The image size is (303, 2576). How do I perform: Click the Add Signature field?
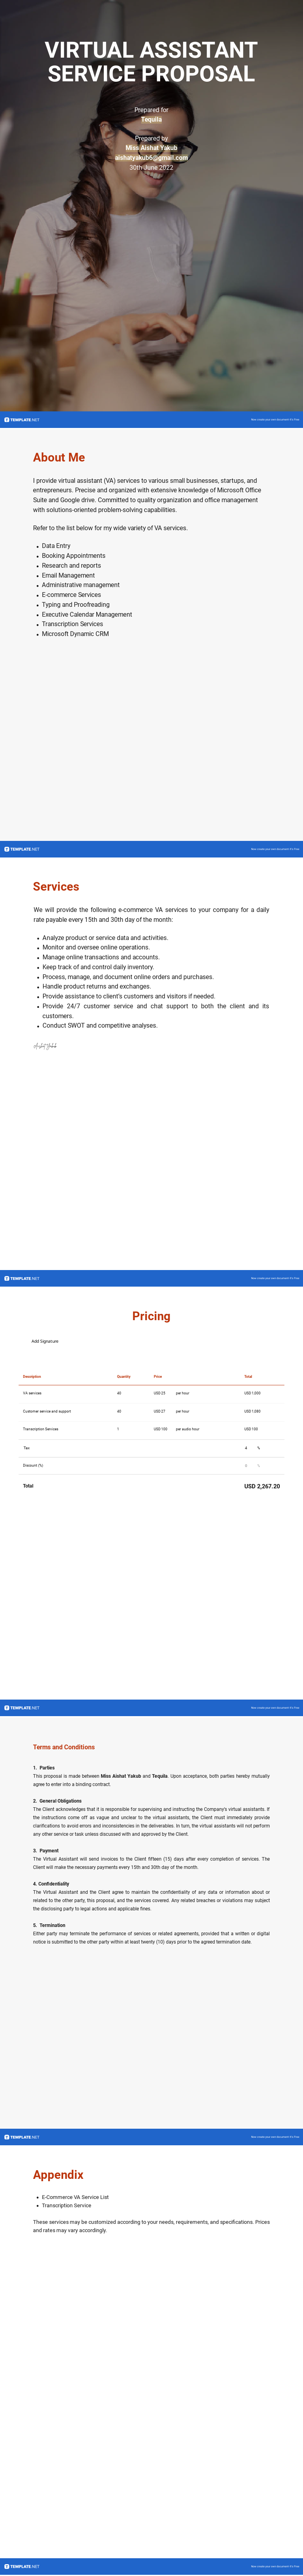coord(45,1341)
